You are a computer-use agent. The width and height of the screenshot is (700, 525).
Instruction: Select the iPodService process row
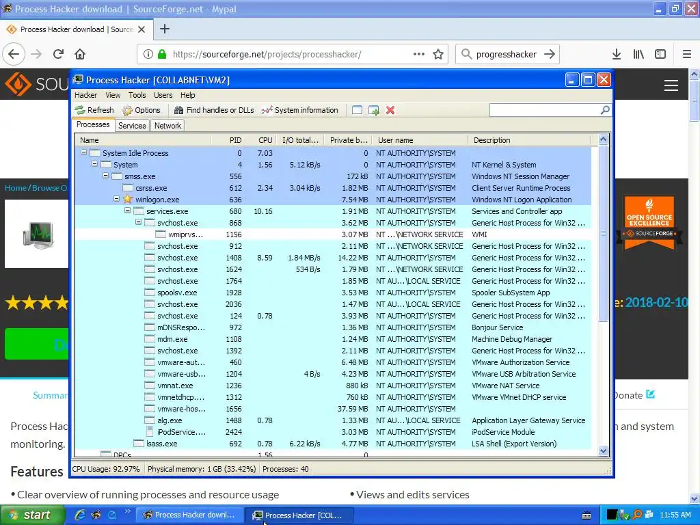tap(333, 432)
